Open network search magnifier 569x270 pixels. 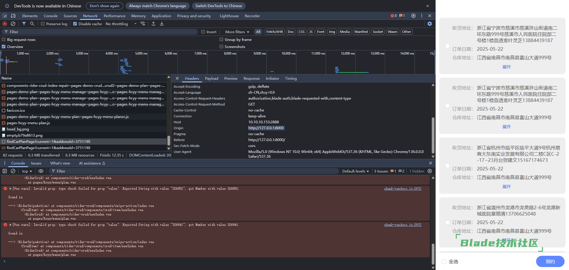coord(32,24)
